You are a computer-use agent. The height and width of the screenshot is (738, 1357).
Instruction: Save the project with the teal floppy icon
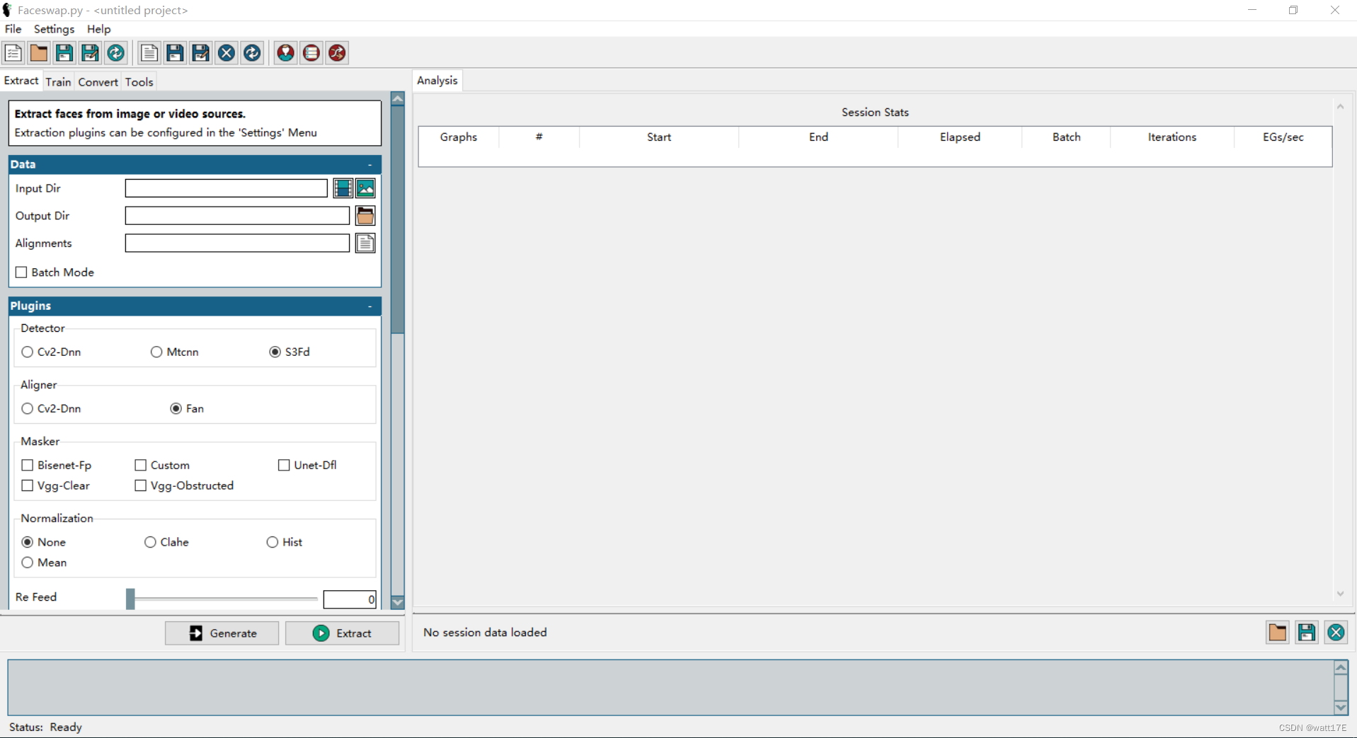[64, 53]
